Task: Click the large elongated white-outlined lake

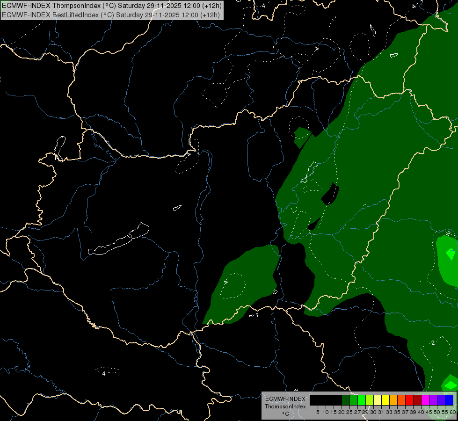Action: [118, 242]
